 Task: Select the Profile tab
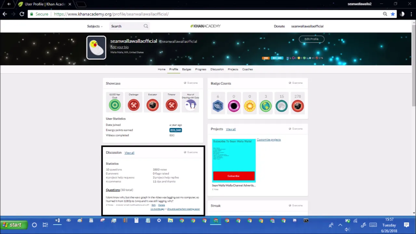tap(174, 69)
